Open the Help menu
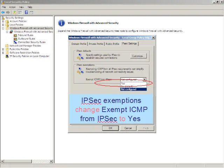This screenshot has width=224, height=168. [30, 7]
